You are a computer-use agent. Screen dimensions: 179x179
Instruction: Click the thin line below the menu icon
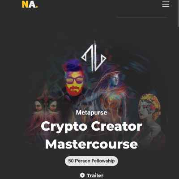click(x=143, y=17)
